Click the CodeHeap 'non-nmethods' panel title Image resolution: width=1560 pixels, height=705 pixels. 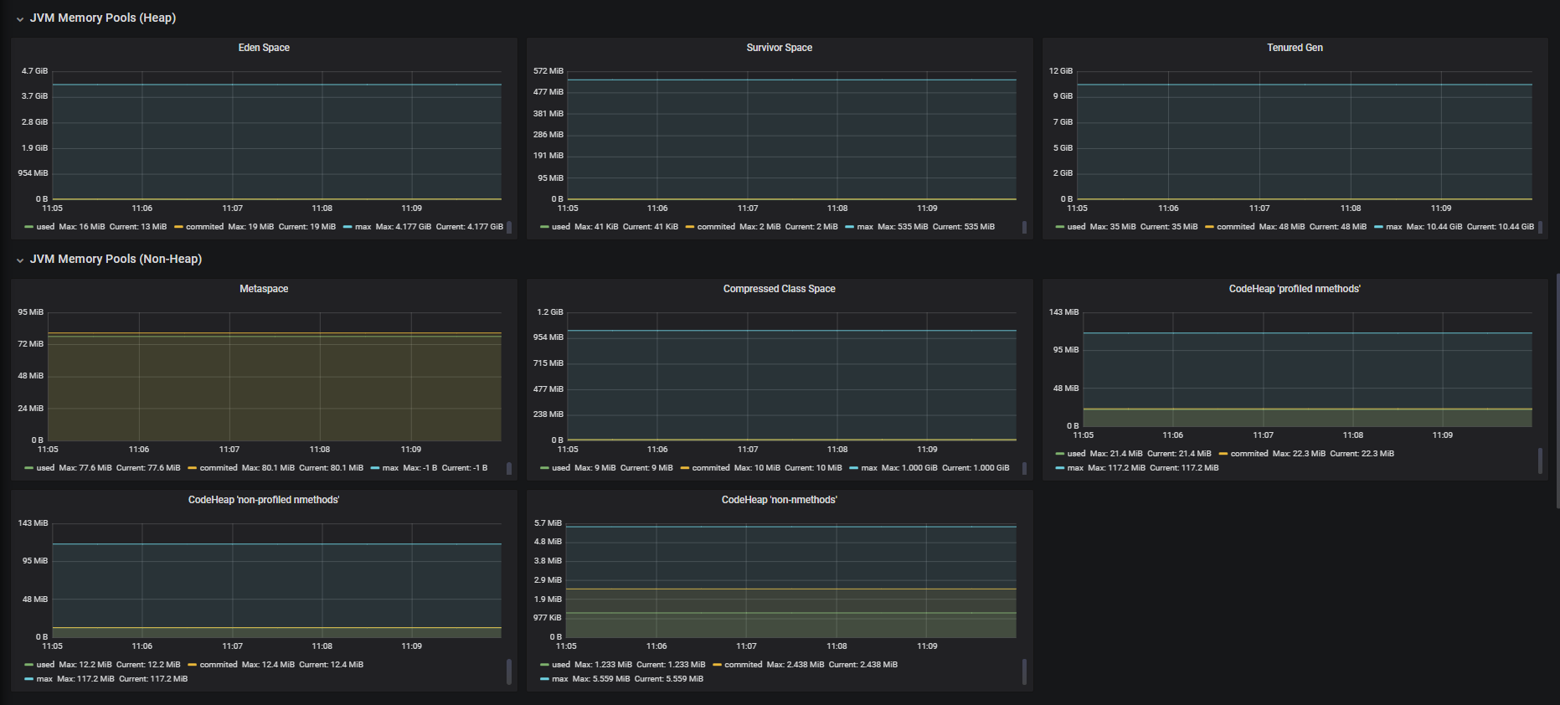(779, 500)
